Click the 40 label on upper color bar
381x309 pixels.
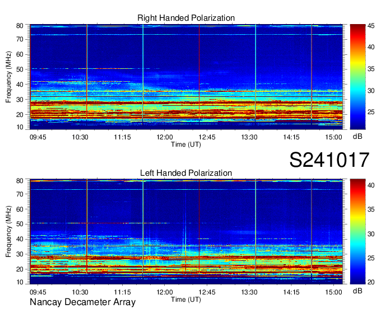pyautogui.click(x=371, y=47)
